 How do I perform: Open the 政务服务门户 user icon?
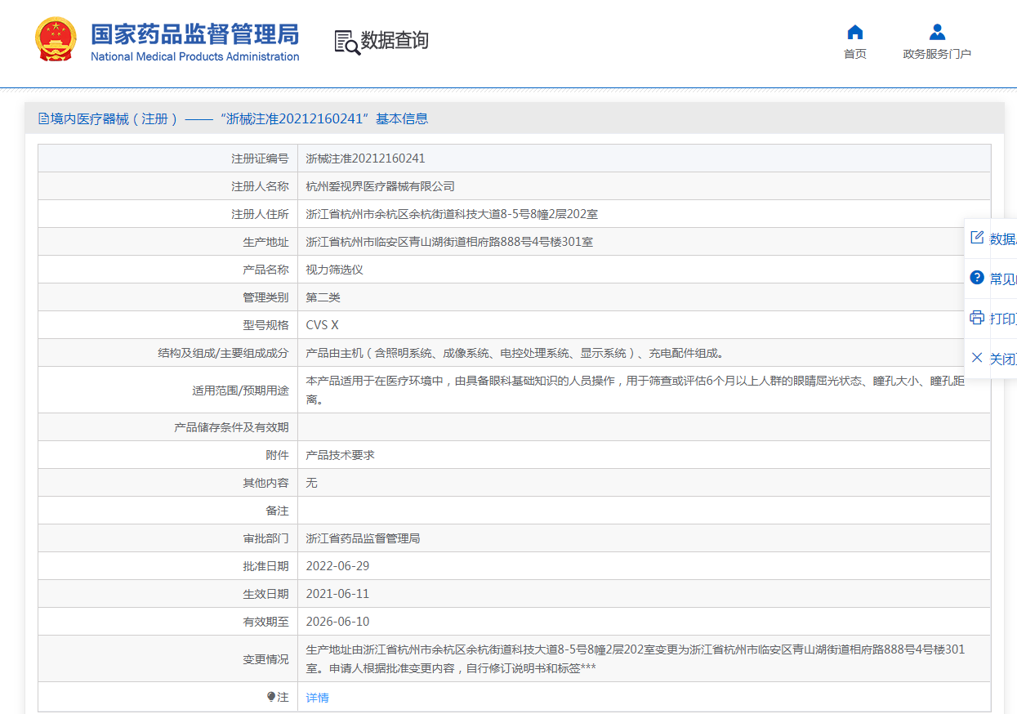coord(937,32)
